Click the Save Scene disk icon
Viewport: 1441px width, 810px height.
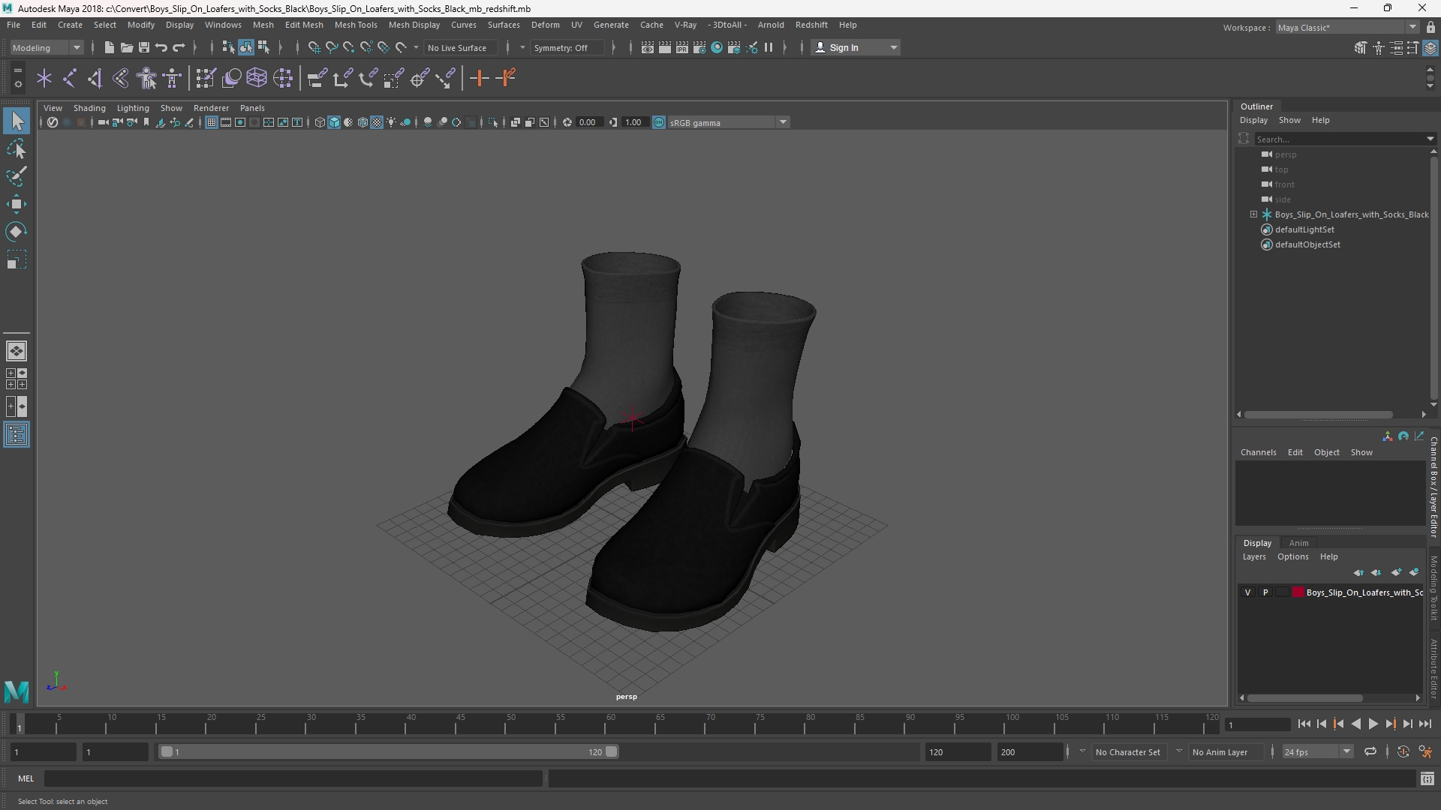(x=143, y=47)
